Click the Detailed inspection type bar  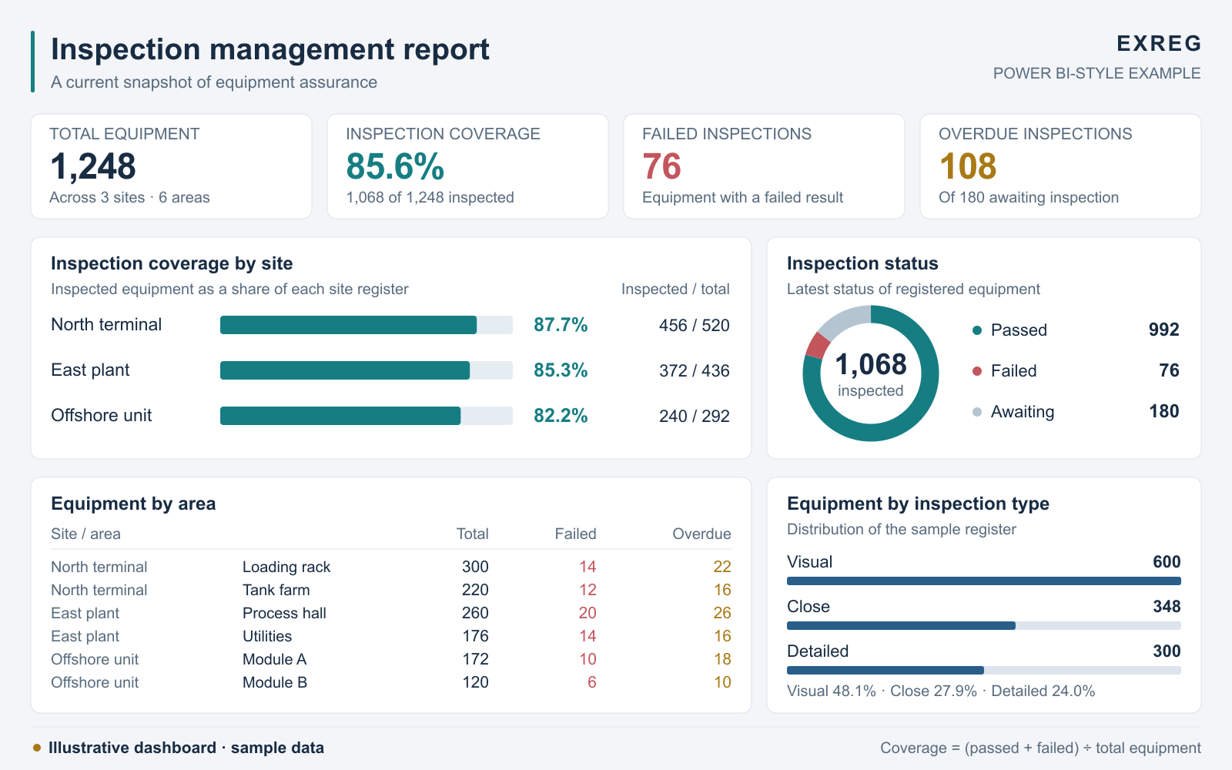pyautogui.click(x=984, y=671)
